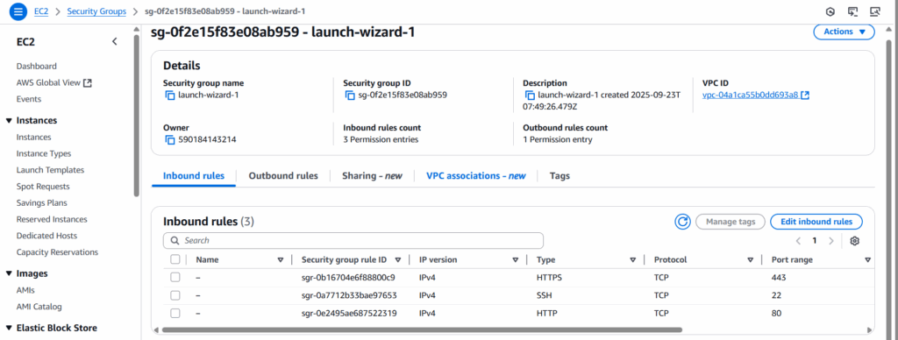
Task: Open the AWS services hamburger menu
Action: tap(18, 11)
